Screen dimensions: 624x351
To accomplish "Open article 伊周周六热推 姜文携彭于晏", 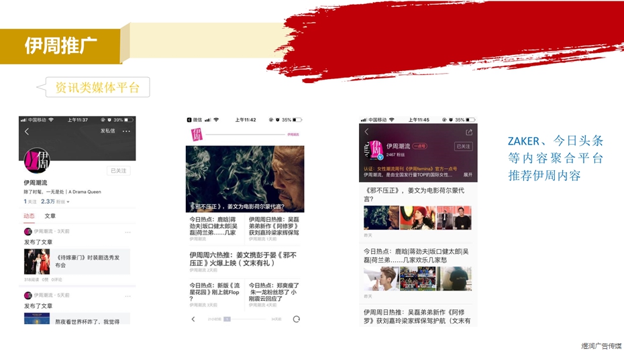I will [x=244, y=260].
